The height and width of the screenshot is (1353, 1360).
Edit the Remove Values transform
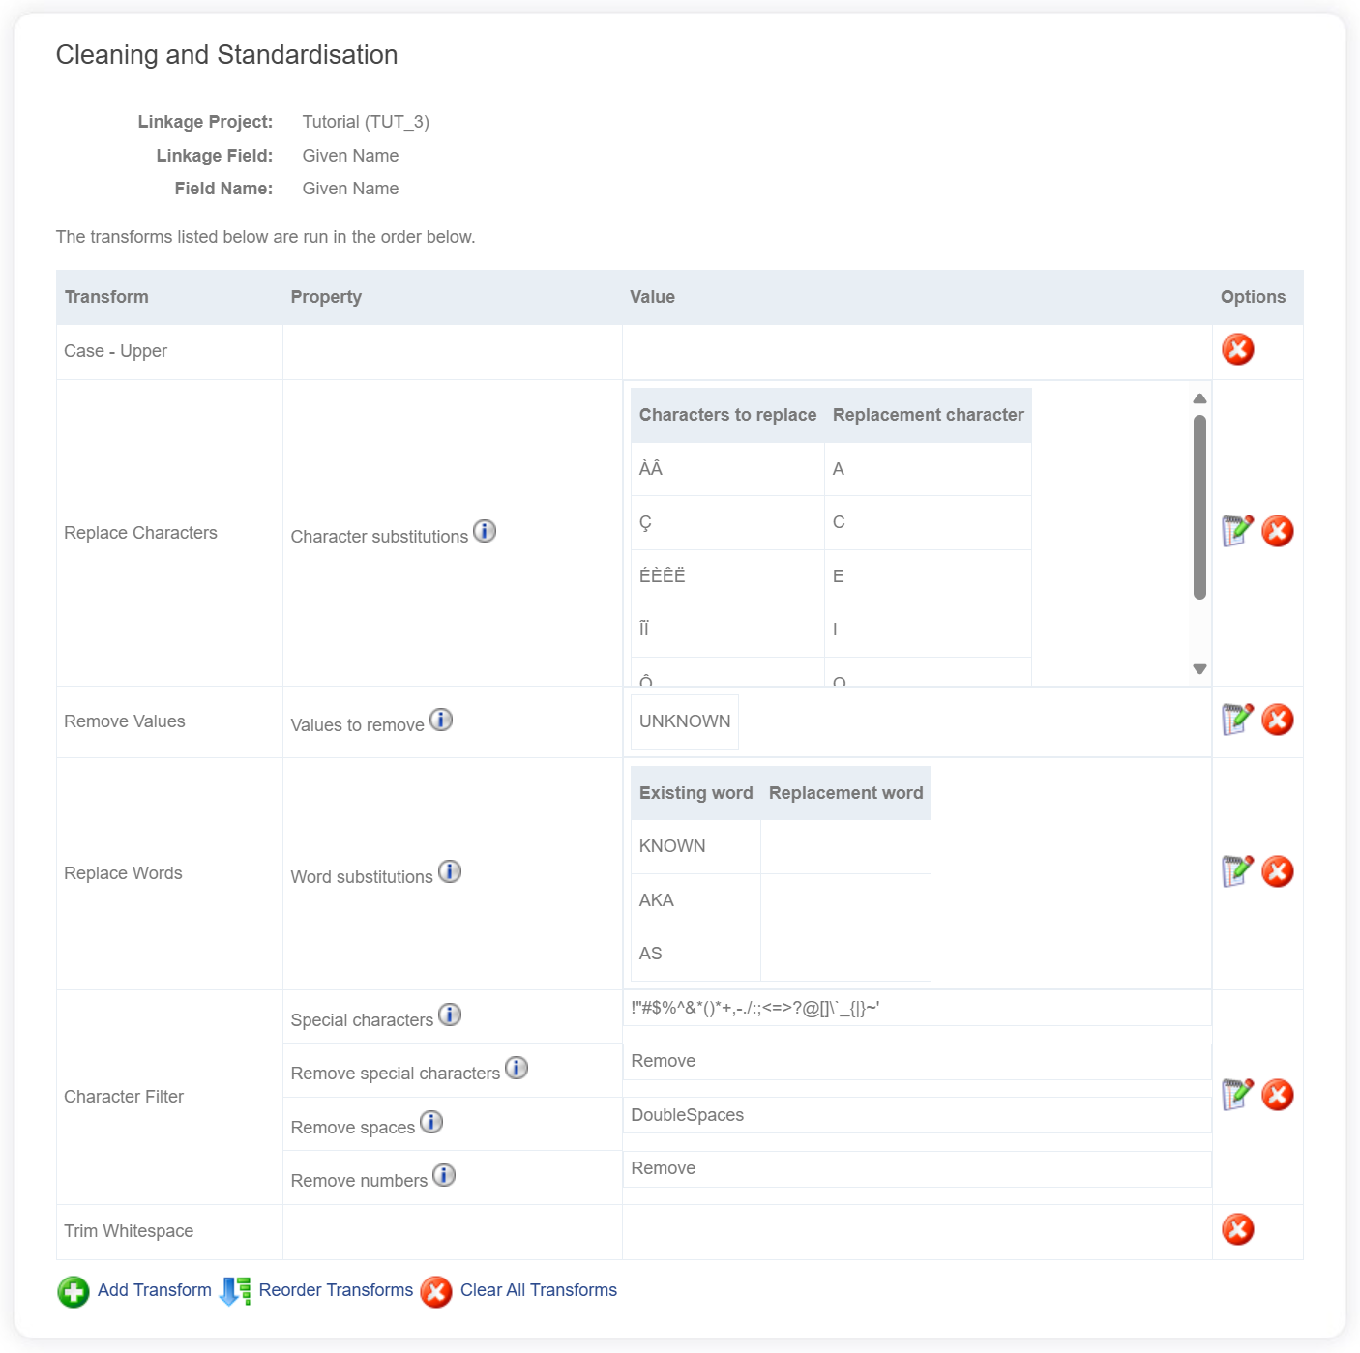coord(1237,720)
